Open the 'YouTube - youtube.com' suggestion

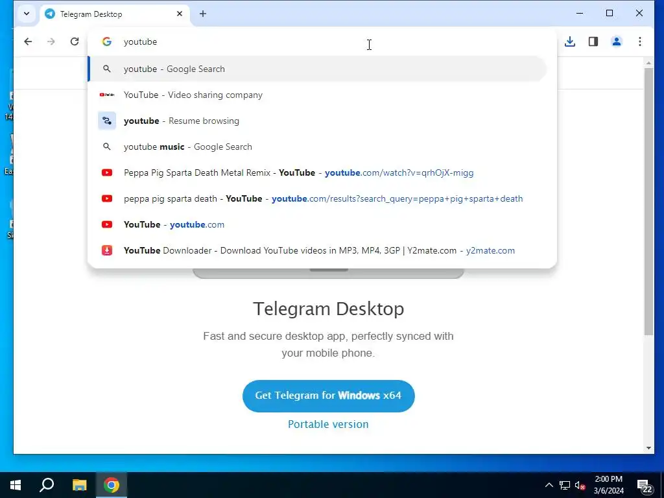tap(317, 224)
